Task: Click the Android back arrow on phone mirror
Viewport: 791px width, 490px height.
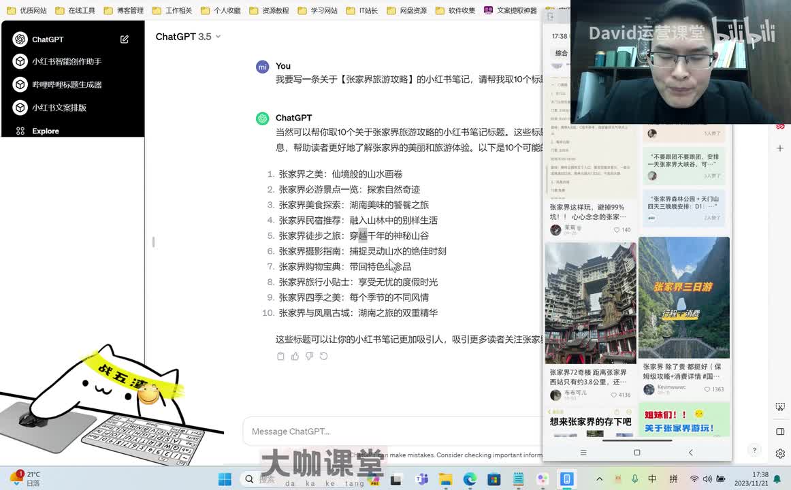Action: tap(690, 453)
